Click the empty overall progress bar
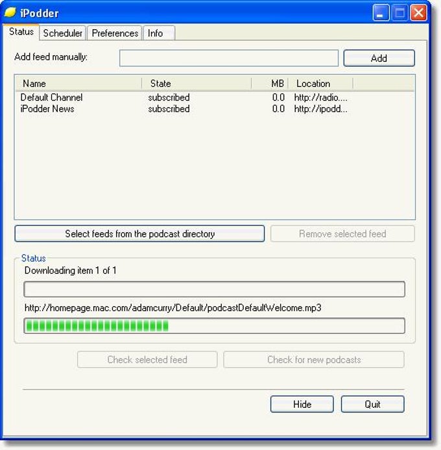441x450 pixels. click(215, 289)
